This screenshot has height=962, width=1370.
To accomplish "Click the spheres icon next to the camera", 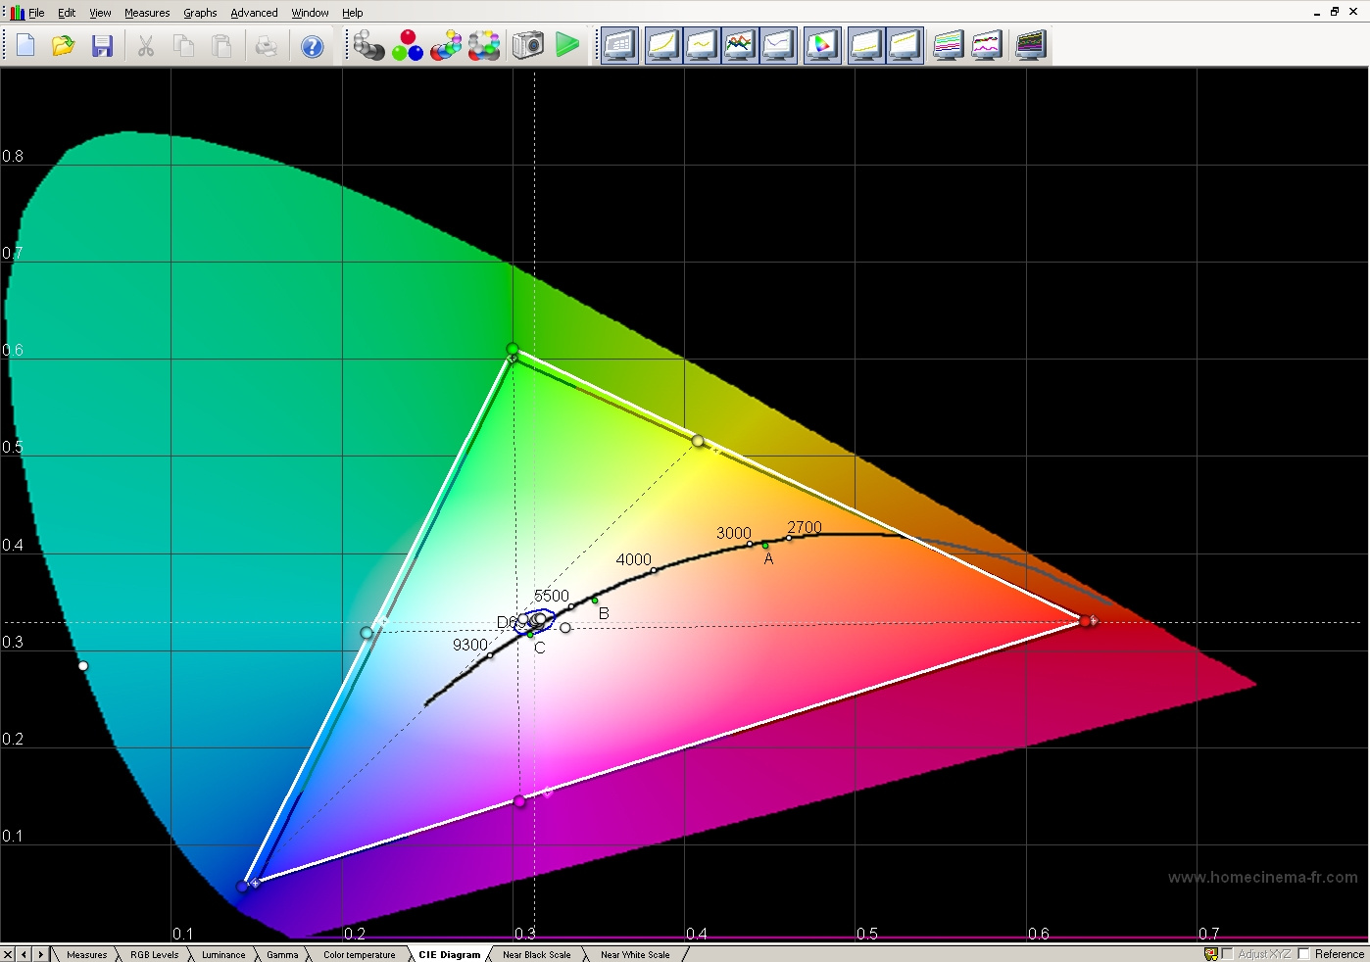I will click(x=484, y=45).
